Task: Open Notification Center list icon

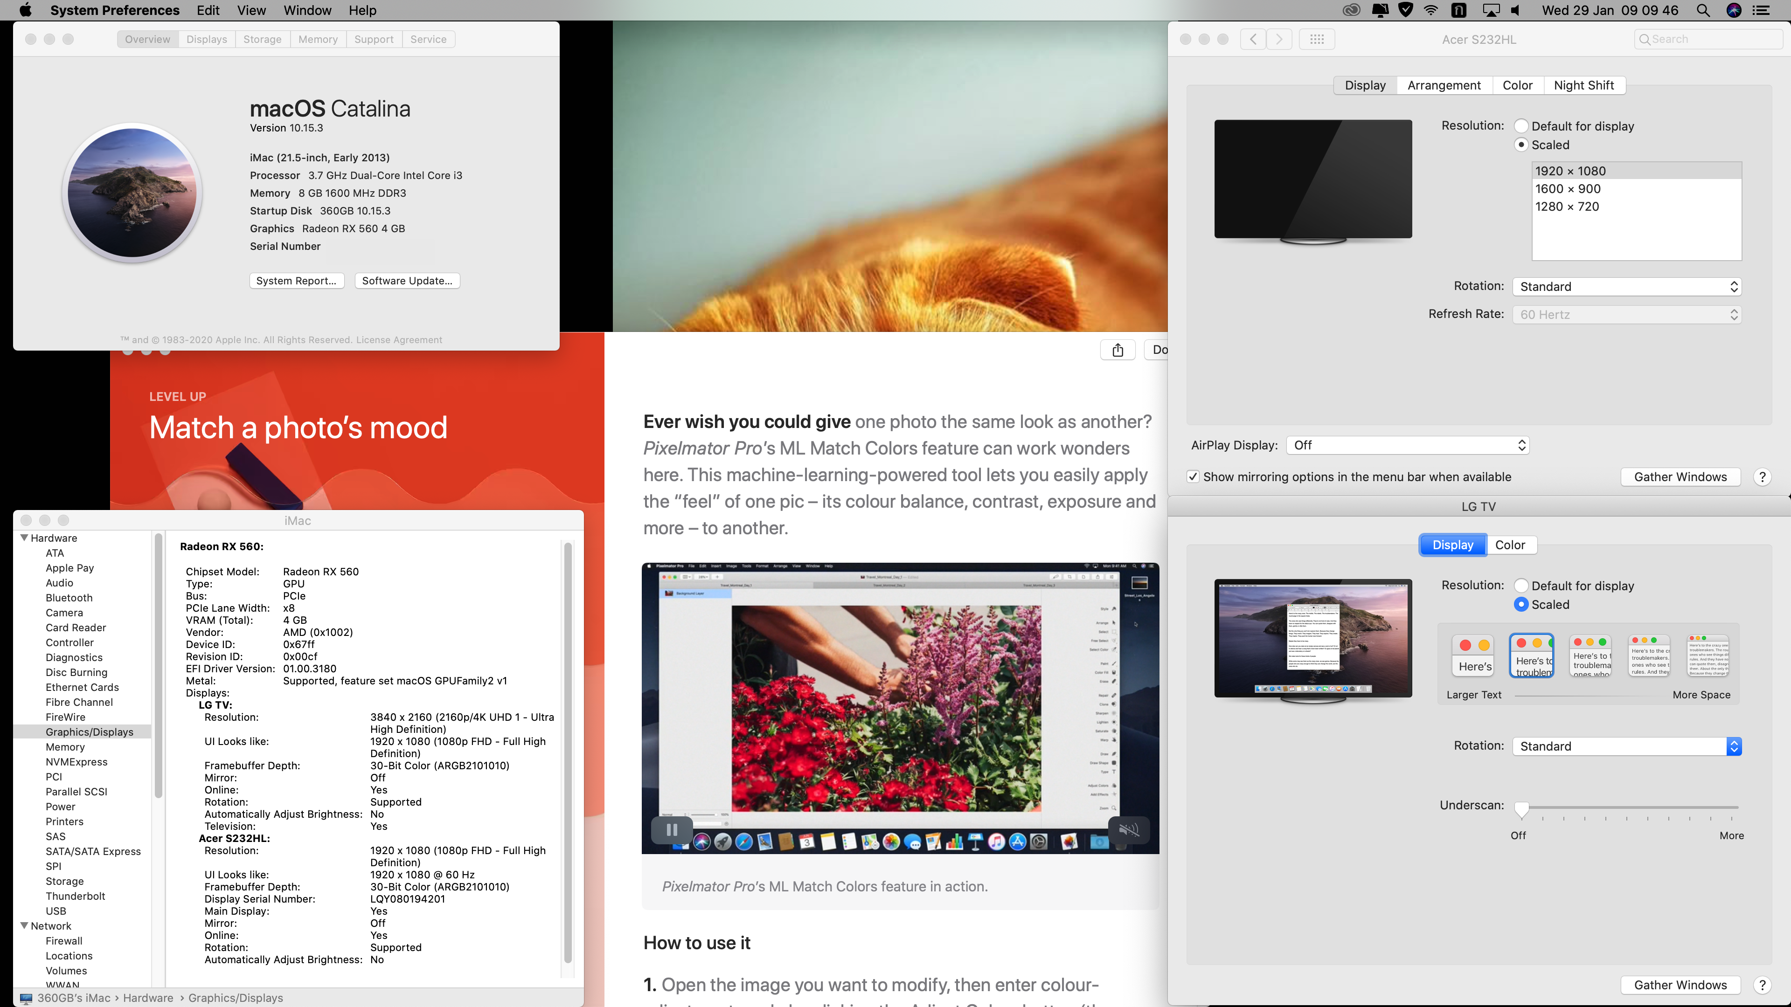Action: click(x=1762, y=10)
